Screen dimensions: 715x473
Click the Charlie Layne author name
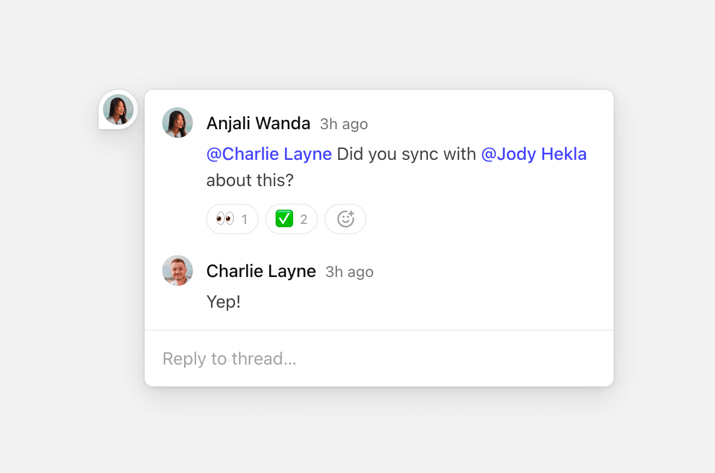pos(261,272)
